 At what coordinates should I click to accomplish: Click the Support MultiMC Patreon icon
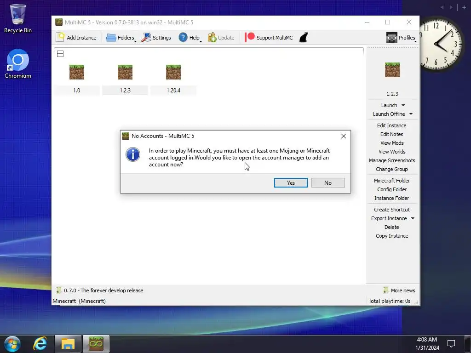click(x=250, y=37)
